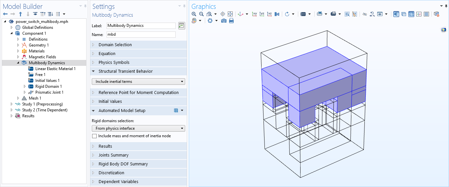The image size is (449, 187).
Task: Click the Label text field
Action: (141, 26)
